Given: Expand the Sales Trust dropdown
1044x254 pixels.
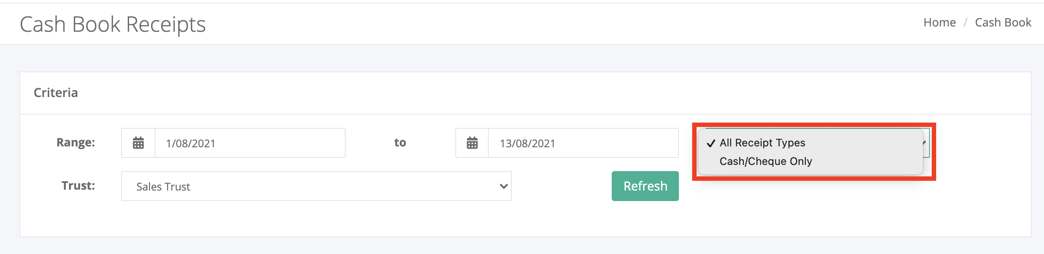Looking at the screenshot, I should [x=316, y=186].
